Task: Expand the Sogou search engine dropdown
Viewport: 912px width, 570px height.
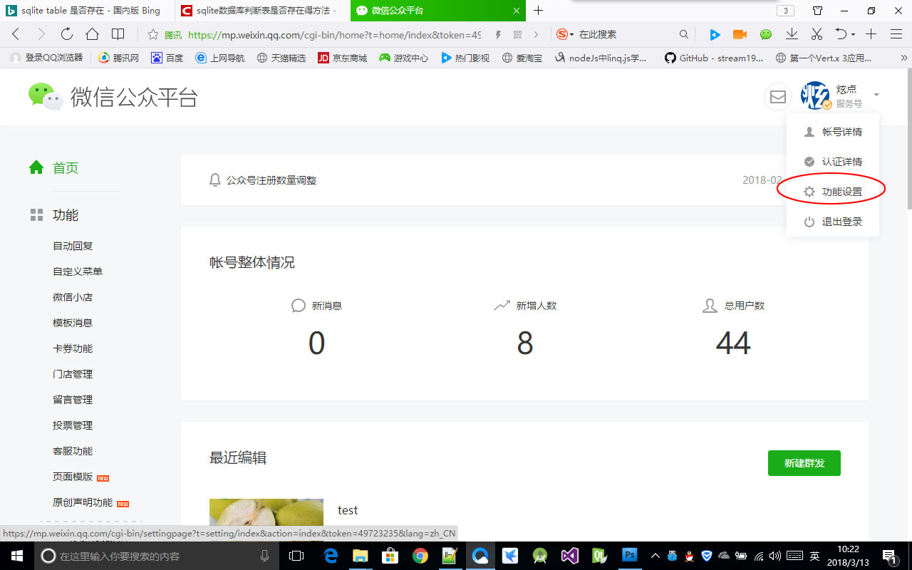Action: point(571,35)
